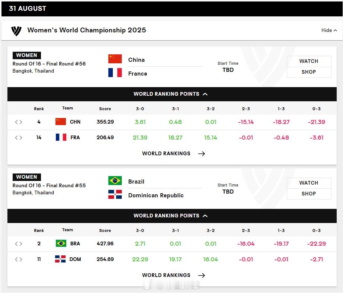This screenshot has width=343, height=293.
Task: Click the 31 August date header bar
Action: coord(172,9)
